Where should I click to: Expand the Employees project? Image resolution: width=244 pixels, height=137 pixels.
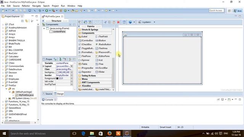point(3,79)
